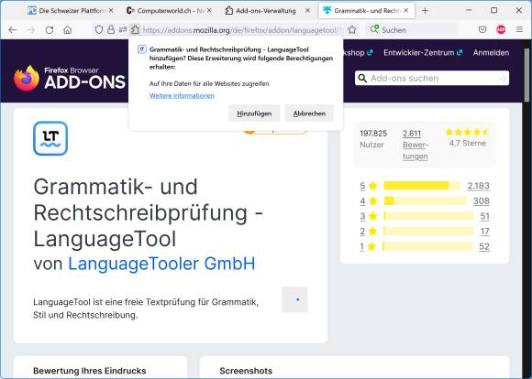Click the LanguageTool icon in permission popup
Image resolution: width=532 pixels, height=379 pixels.
point(142,49)
